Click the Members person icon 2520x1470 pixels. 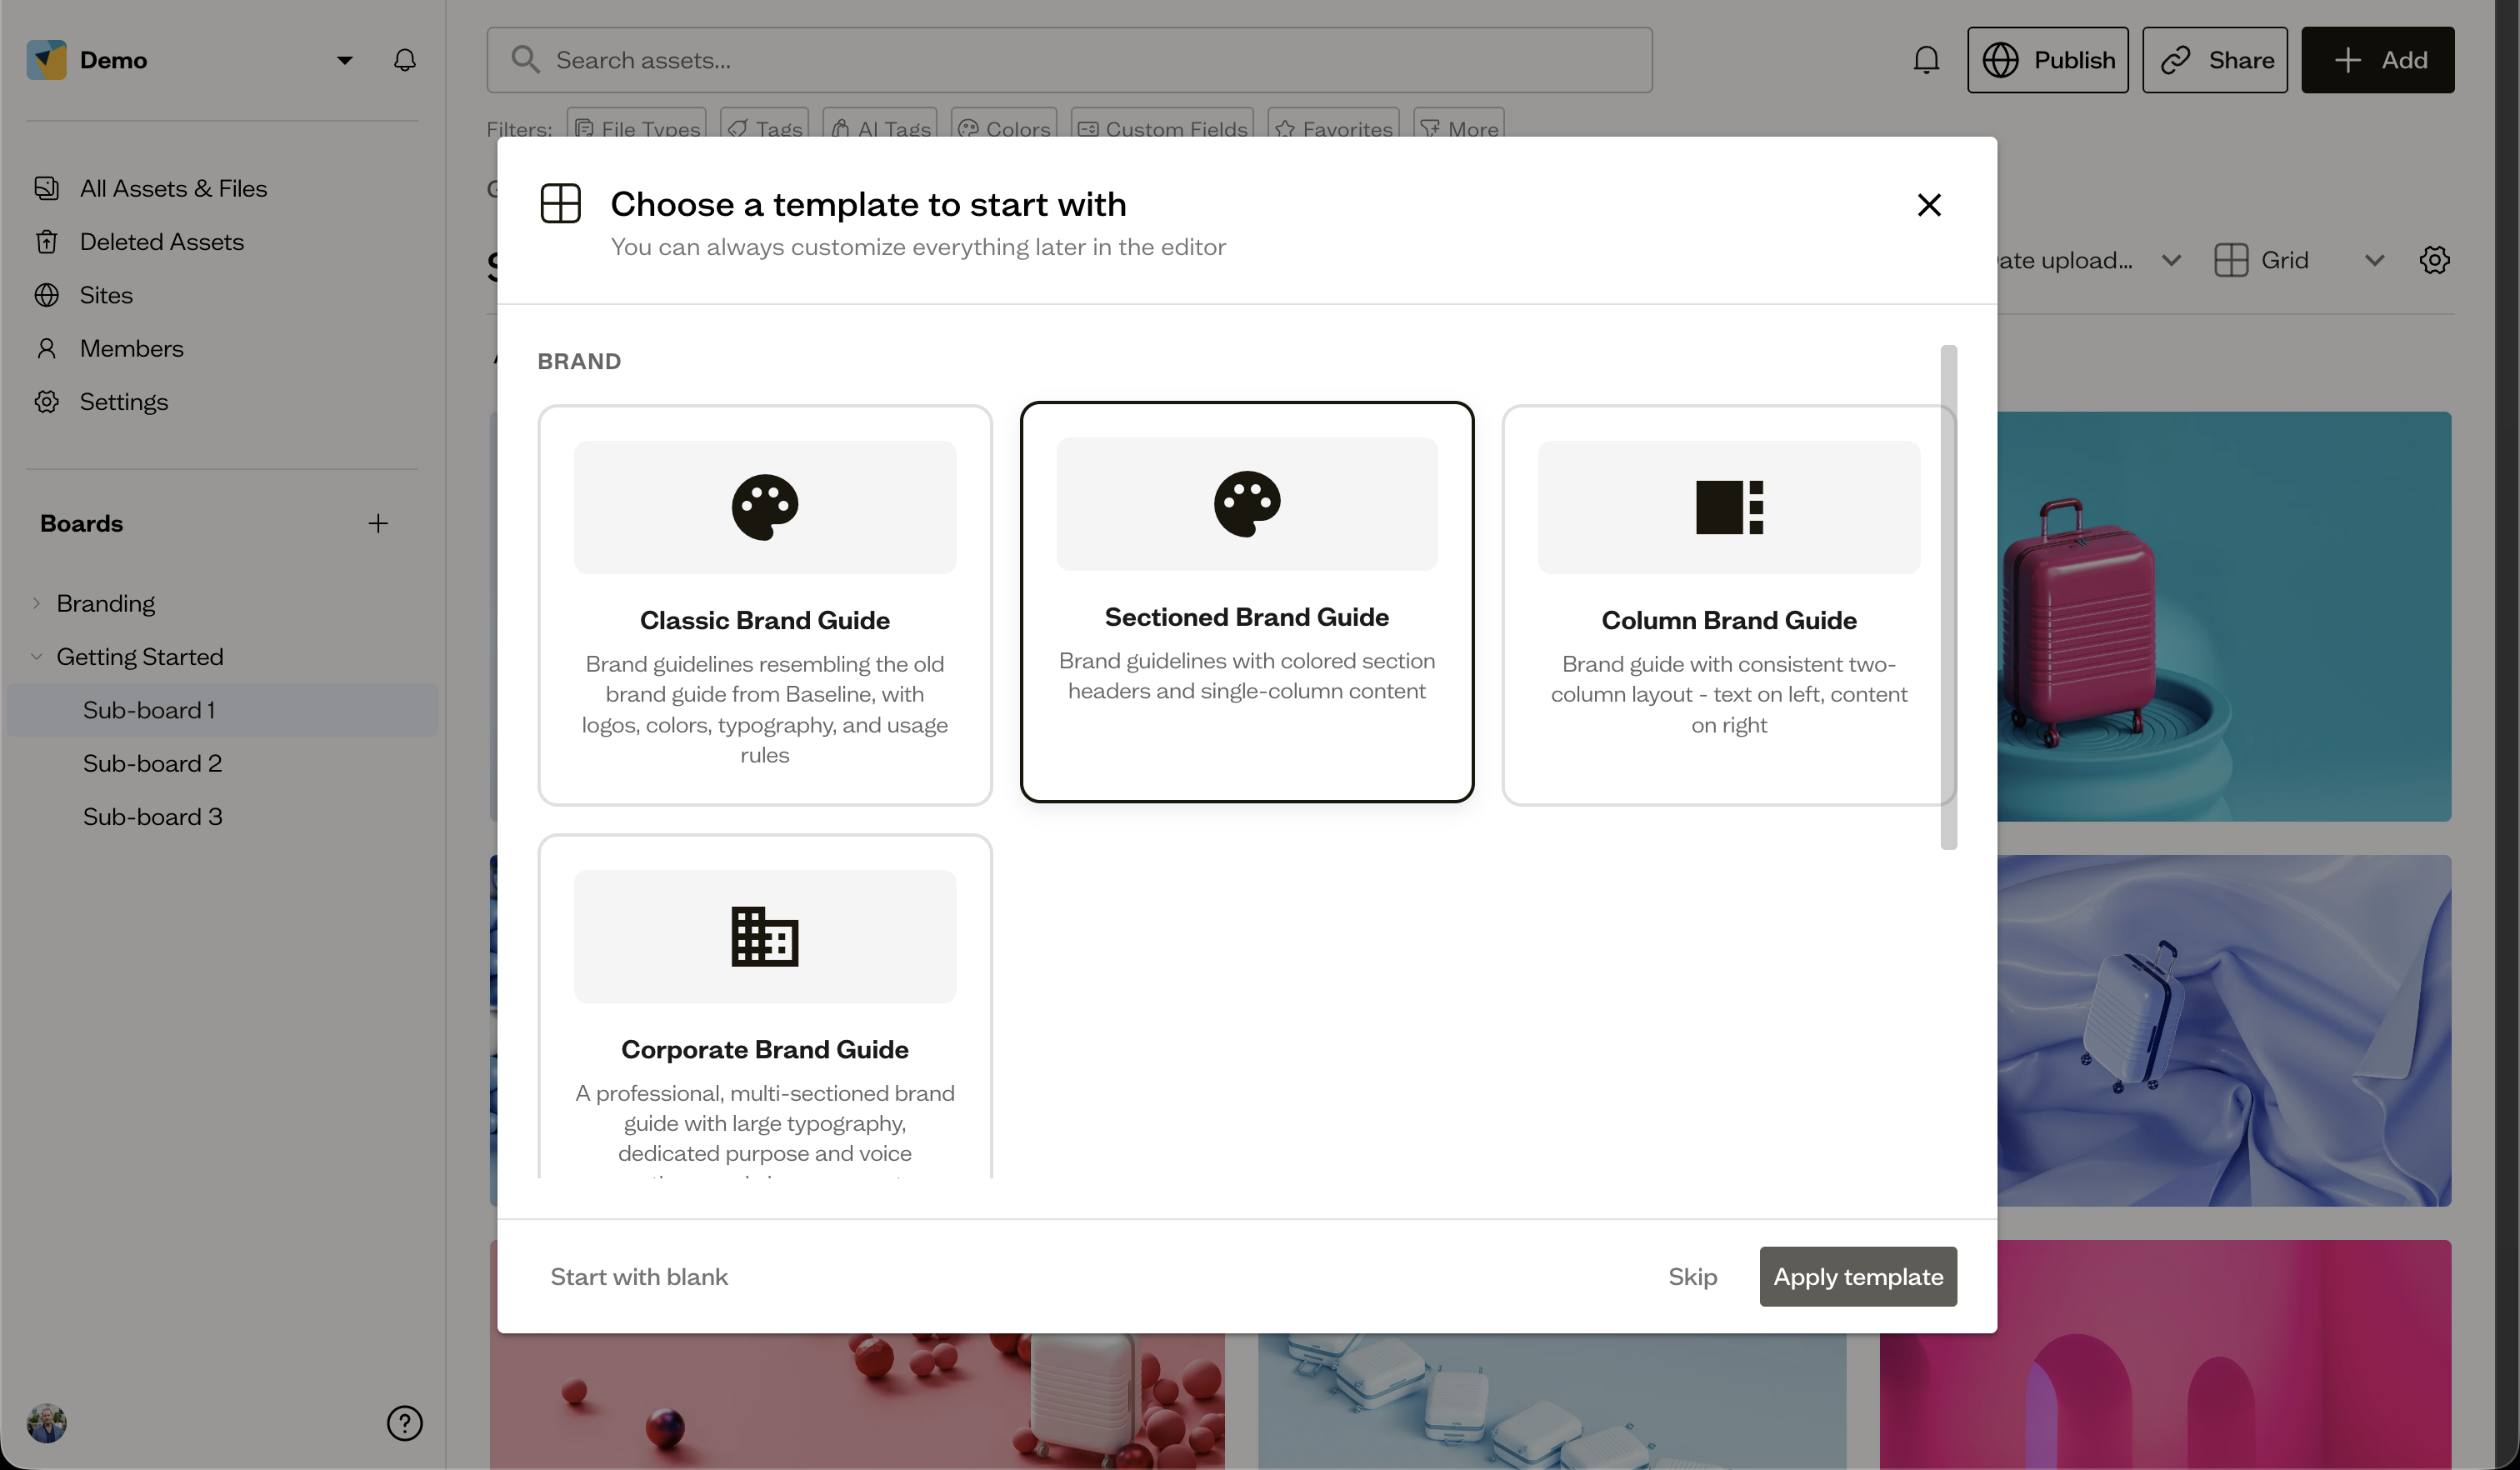point(46,348)
